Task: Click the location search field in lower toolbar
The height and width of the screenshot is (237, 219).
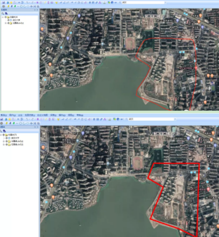Action: (151, 119)
